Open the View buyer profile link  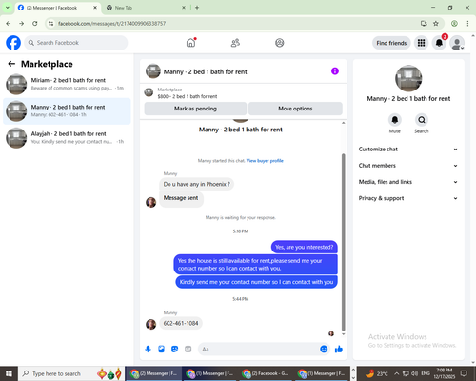point(265,161)
